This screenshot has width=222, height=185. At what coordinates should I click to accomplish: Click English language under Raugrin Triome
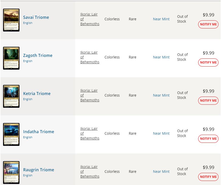pos(28,175)
